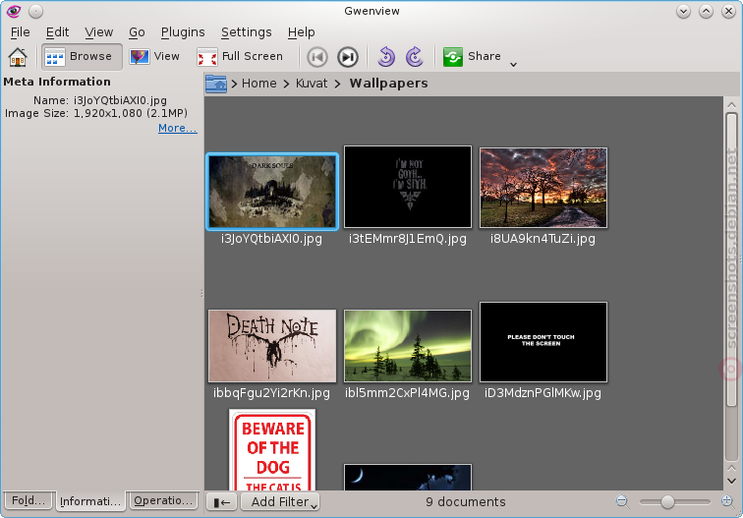Screen dimensions: 743x518
Task: Go to the next image
Action: point(348,57)
